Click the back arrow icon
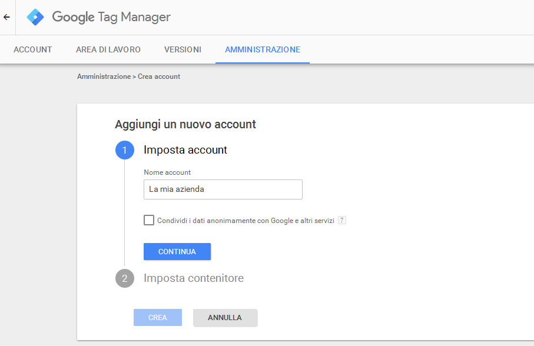The width and height of the screenshot is (534, 346). tap(7, 17)
